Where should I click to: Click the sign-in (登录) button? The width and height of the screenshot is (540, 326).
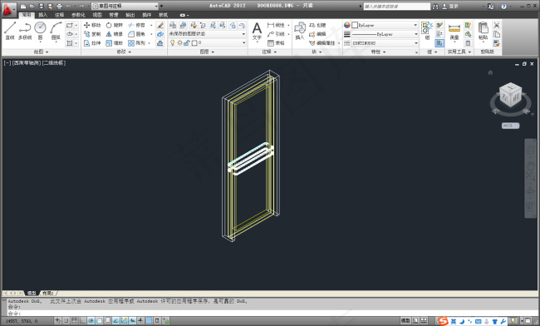pos(450,6)
